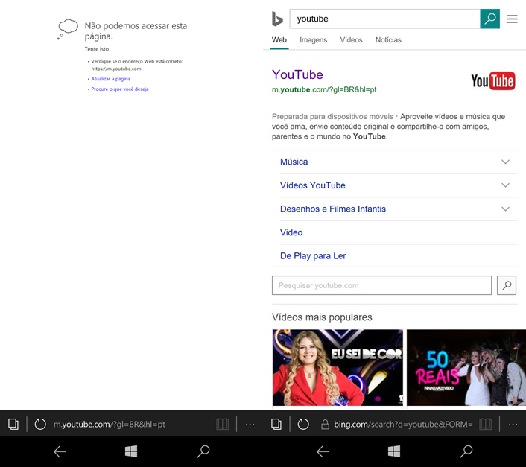Tap Windows Start button on right phone
Image resolution: width=526 pixels, height=467 pixels.
point(394,451)
